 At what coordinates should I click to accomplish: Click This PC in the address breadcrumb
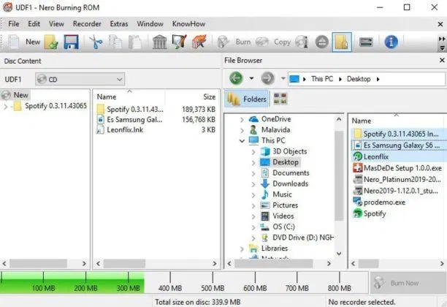[x=322, y=79]
